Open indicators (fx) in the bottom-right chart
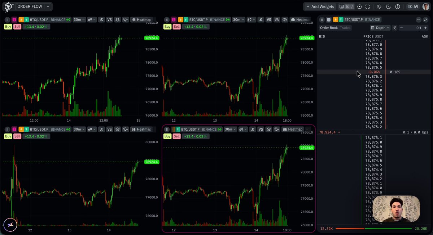 click(253, 129)
